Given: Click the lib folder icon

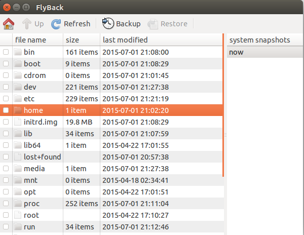Looking at the screenshot, I should point(18,134).
